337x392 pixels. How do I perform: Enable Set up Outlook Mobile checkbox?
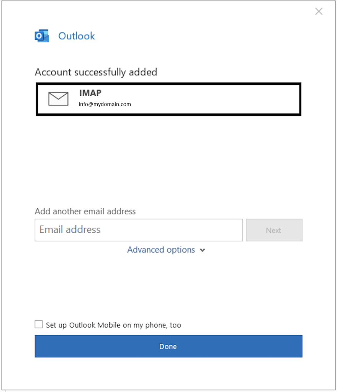pos(39,325)
